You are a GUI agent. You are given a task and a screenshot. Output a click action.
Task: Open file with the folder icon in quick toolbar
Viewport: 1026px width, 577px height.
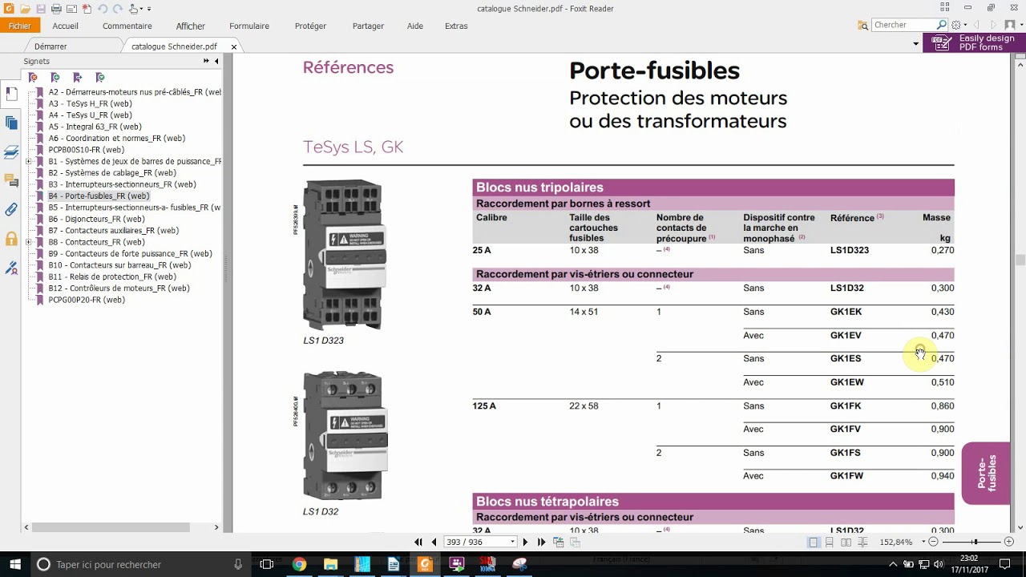26,9
